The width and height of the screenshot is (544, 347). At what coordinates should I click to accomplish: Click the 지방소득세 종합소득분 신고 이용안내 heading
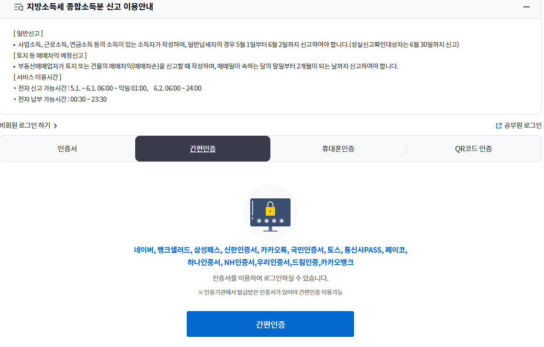tap(90, 7)
